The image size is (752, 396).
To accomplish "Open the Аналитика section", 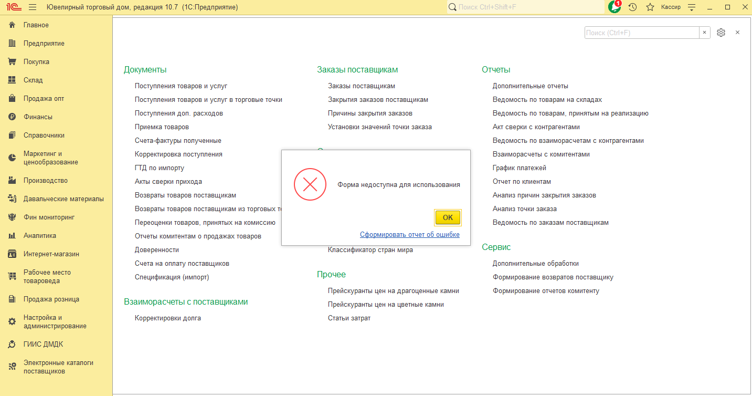I will [x=40, y=236].
